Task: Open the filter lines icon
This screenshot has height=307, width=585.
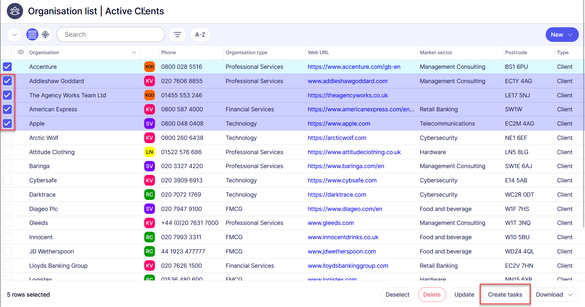Action: point(177,34)
